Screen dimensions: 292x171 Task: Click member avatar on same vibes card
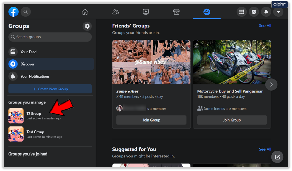(x=119, y=108)
